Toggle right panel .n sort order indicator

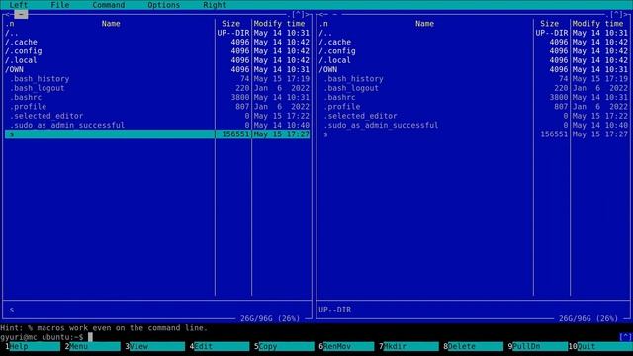pyautogui.click(x=323, y=24)
